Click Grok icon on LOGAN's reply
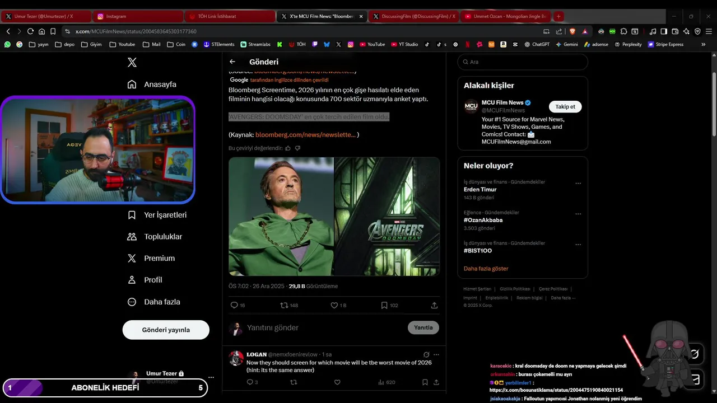Image resolution: width=717 pixels, height=403 pixels. click(x=426, y=354)
